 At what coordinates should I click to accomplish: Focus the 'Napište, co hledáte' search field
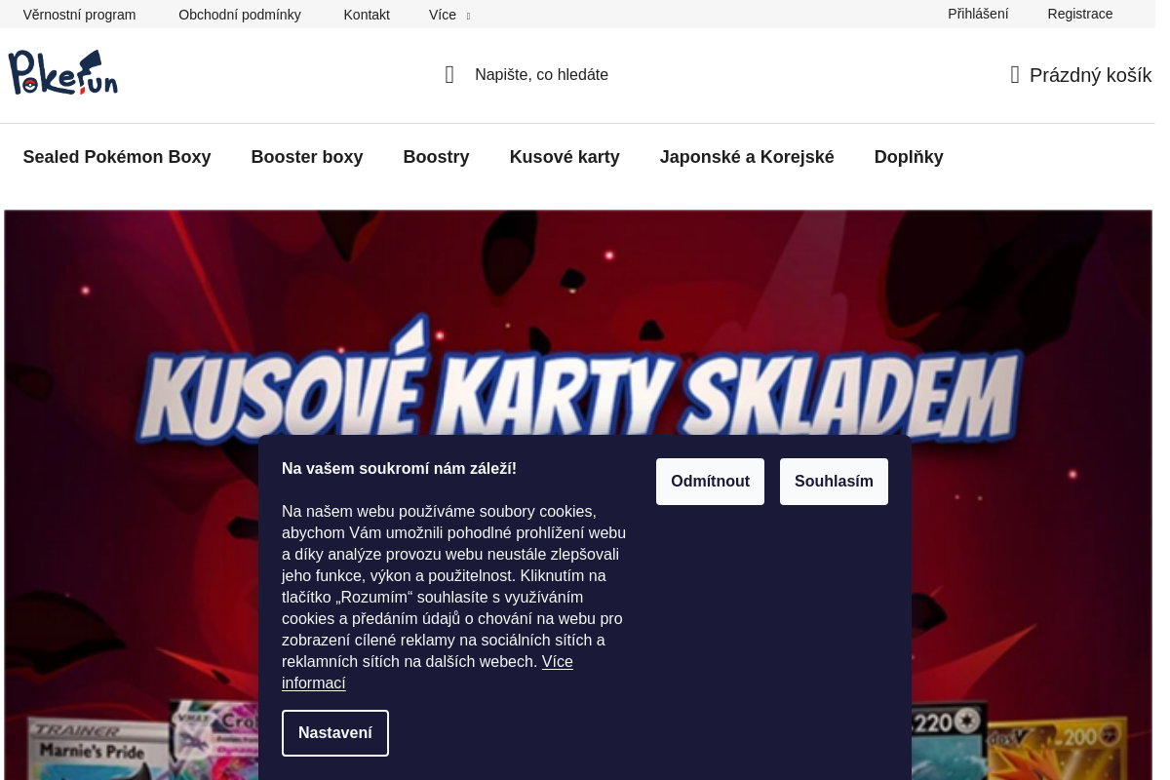click(542, 75)
